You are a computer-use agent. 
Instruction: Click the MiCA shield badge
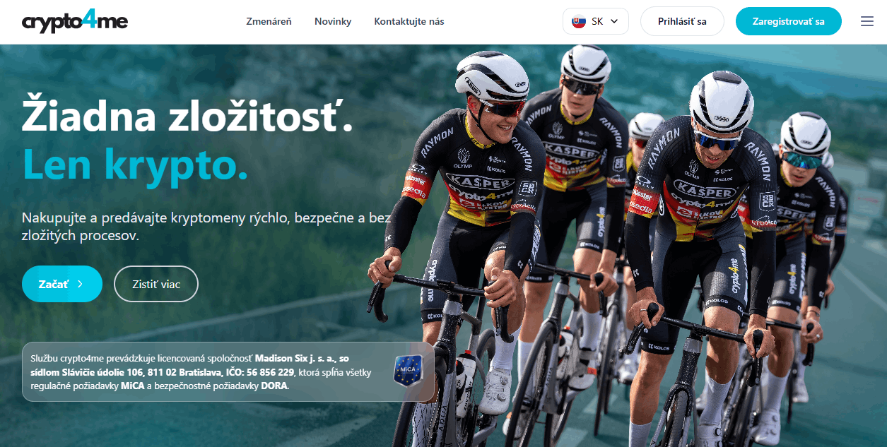click(x=408, y=371)
